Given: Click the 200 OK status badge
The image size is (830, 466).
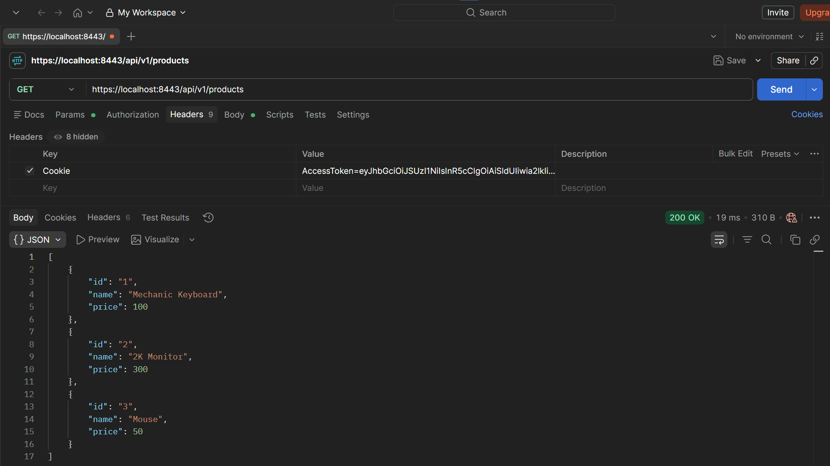Looking at the screenshot, I should [x=685, y=217].
